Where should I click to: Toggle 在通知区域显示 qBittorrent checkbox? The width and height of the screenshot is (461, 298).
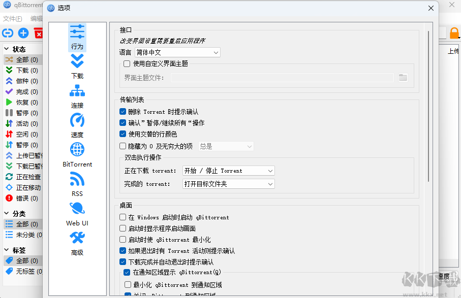click(127, 273)
